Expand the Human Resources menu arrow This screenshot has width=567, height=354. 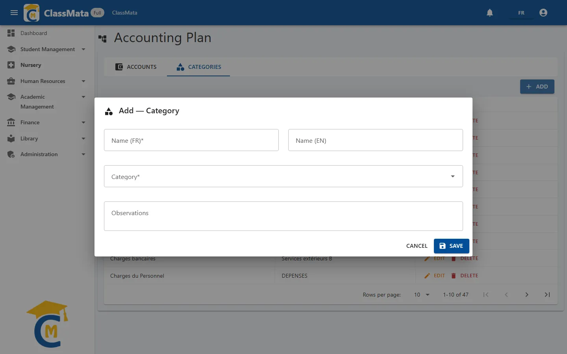tap(83, 81)
